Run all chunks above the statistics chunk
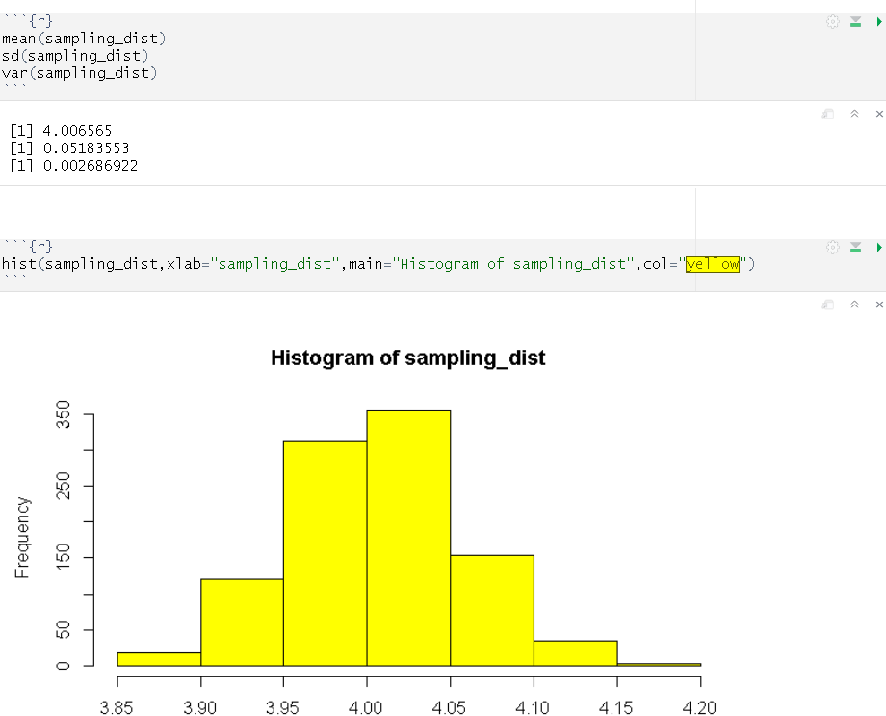 (853, 20)
